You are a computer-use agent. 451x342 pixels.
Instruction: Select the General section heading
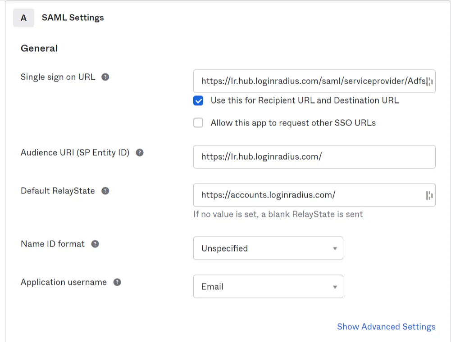click(x=39, y=48)
